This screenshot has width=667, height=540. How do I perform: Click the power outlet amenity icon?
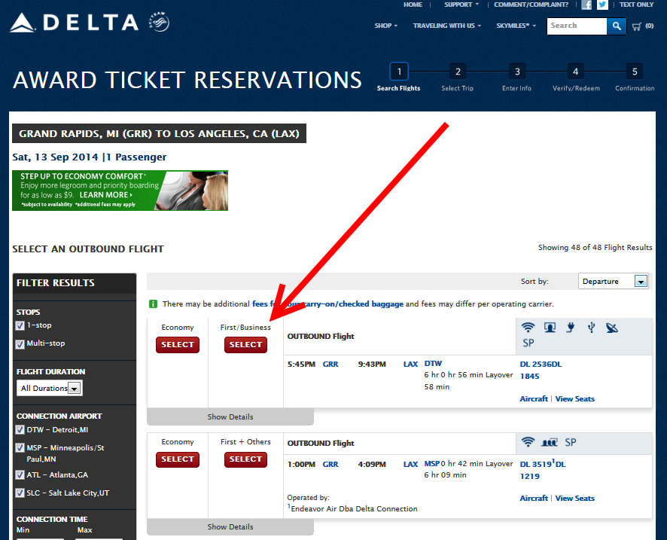(571, 328)
